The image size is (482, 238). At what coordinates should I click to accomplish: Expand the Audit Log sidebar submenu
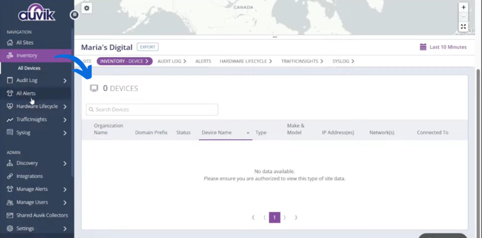65,81
